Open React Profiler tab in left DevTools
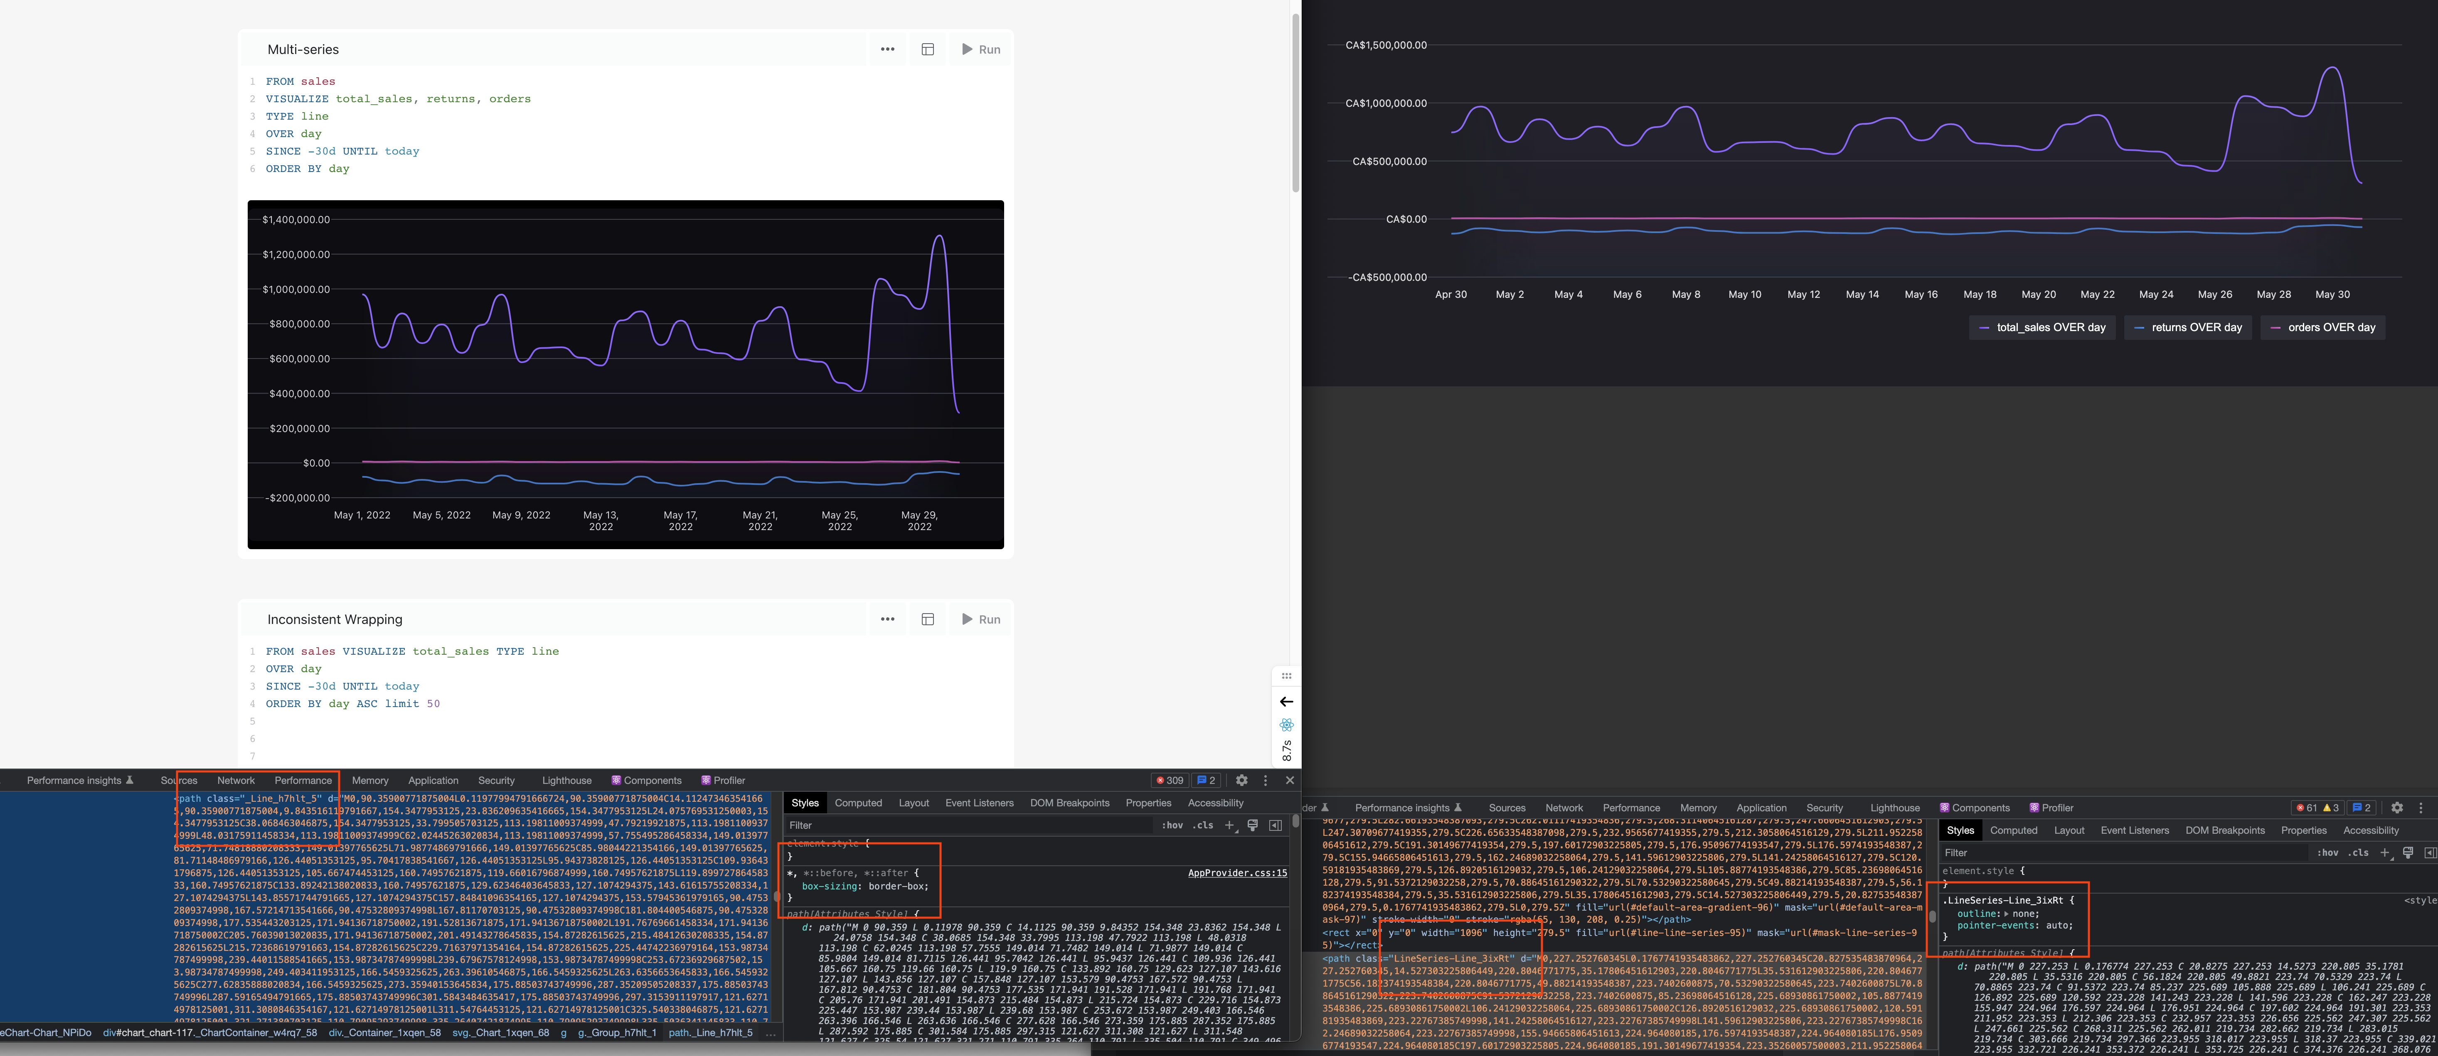Screen dimensions: 2438x1056 pyautogui.click(x=723, y=780)
